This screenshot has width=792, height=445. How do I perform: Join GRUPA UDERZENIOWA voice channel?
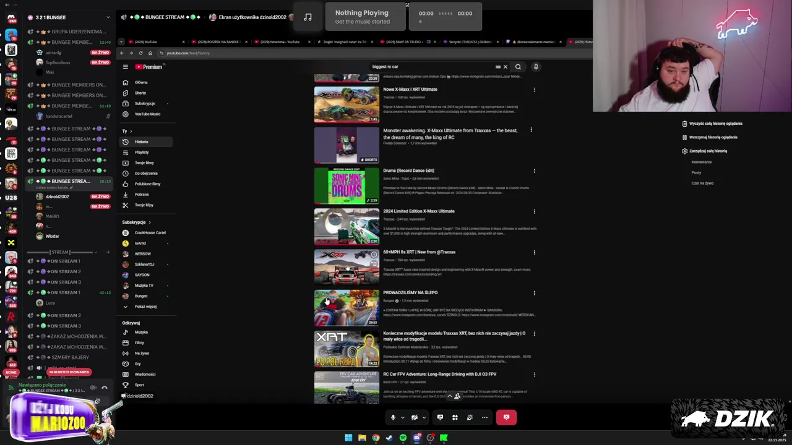(70, 32)
